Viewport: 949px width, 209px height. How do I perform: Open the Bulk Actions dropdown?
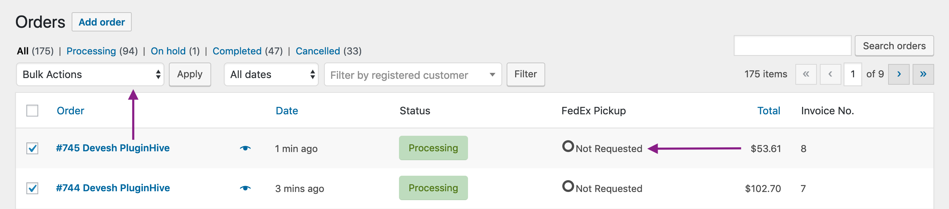pos(90,74)
